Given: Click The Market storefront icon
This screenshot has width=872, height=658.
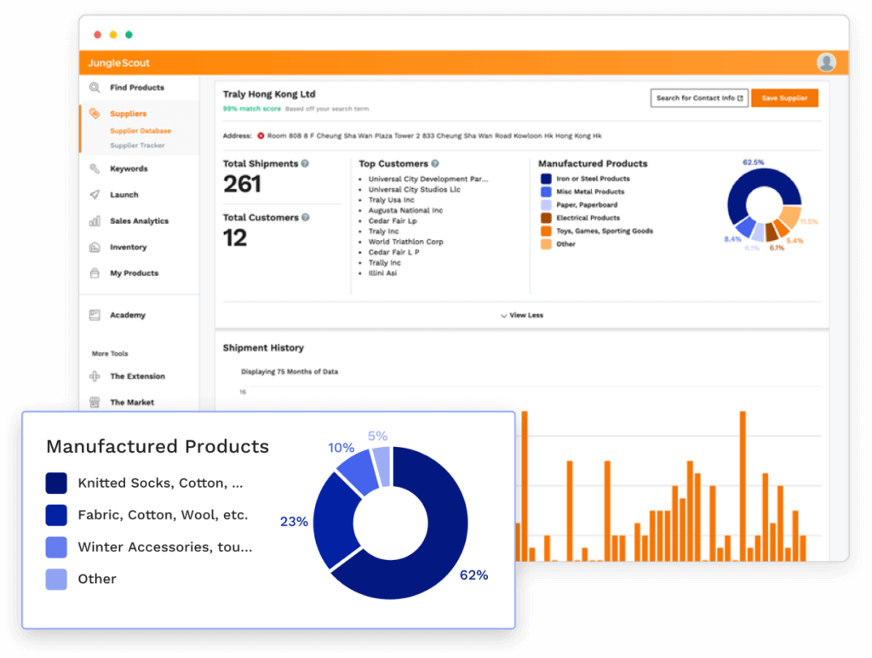Looking at the screenshot, I should [95, 403].
